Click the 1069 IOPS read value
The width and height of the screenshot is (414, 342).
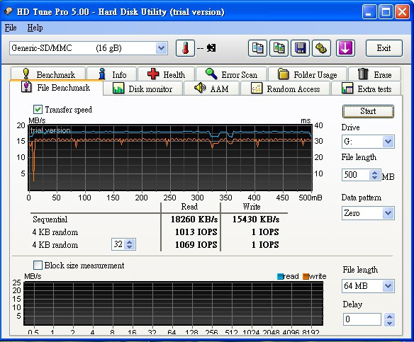click(x=196, y=244)
